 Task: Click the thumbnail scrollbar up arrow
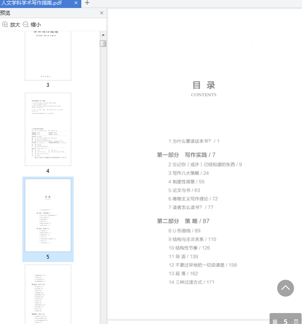103,35
